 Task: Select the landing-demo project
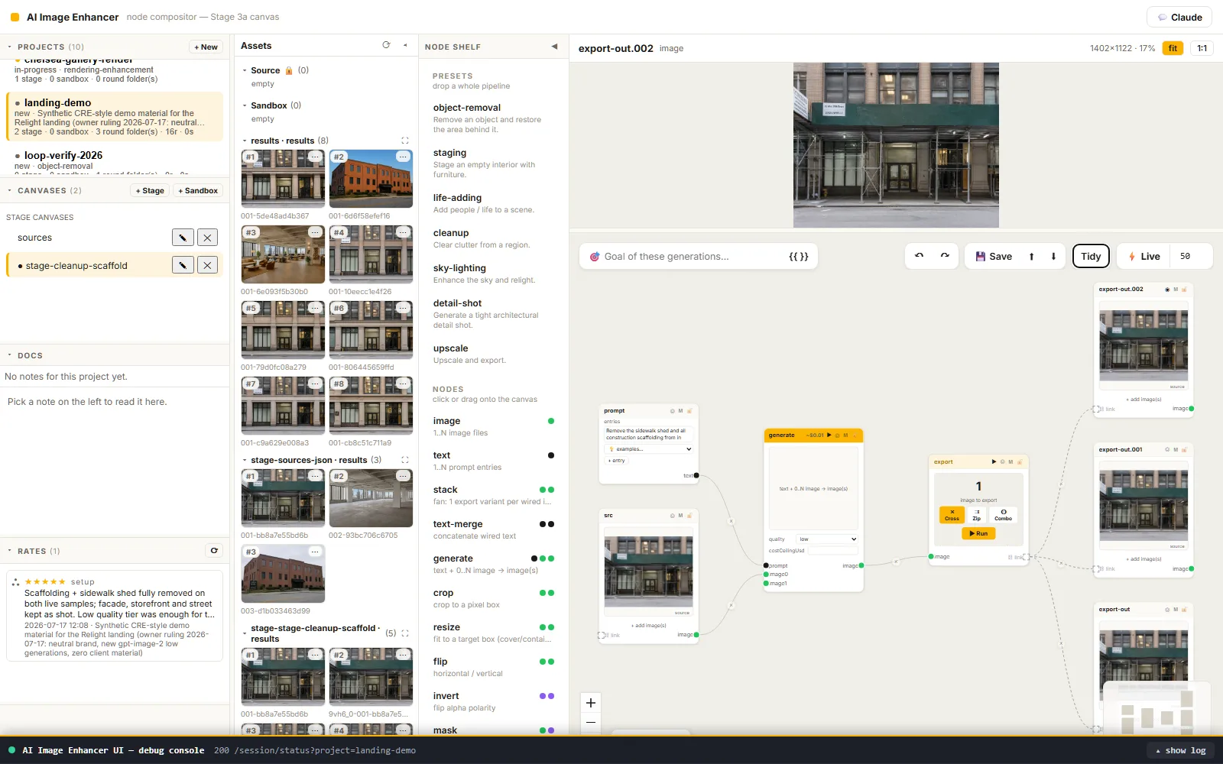[115, 116]
